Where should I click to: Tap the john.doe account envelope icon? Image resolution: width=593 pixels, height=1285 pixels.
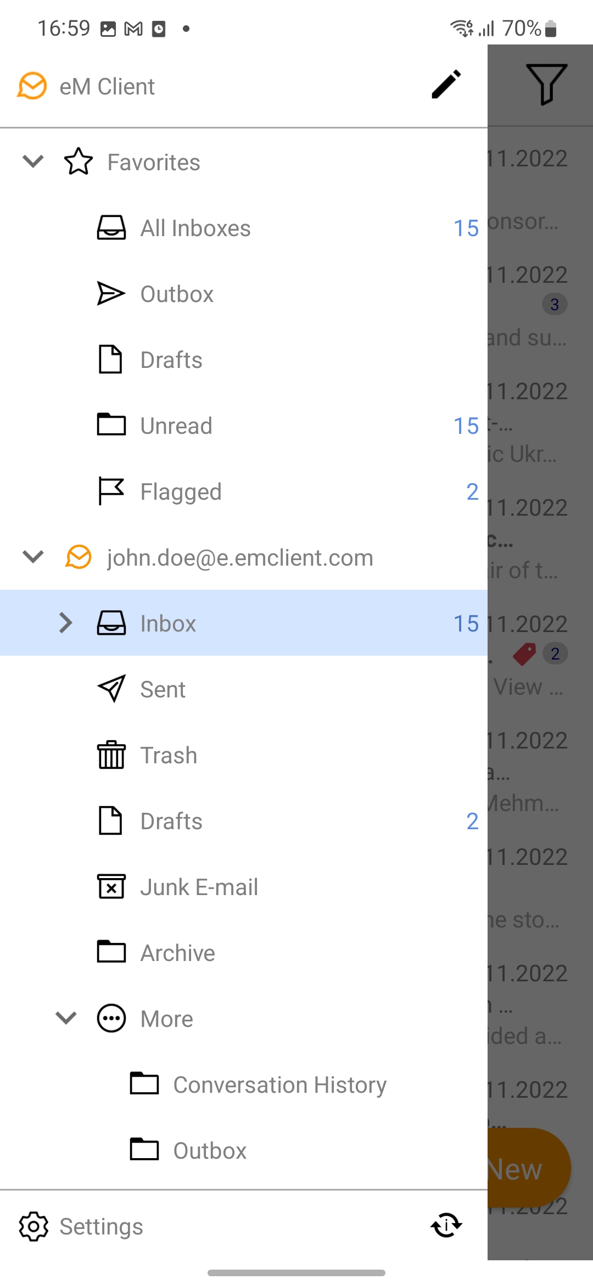point(79,557)
